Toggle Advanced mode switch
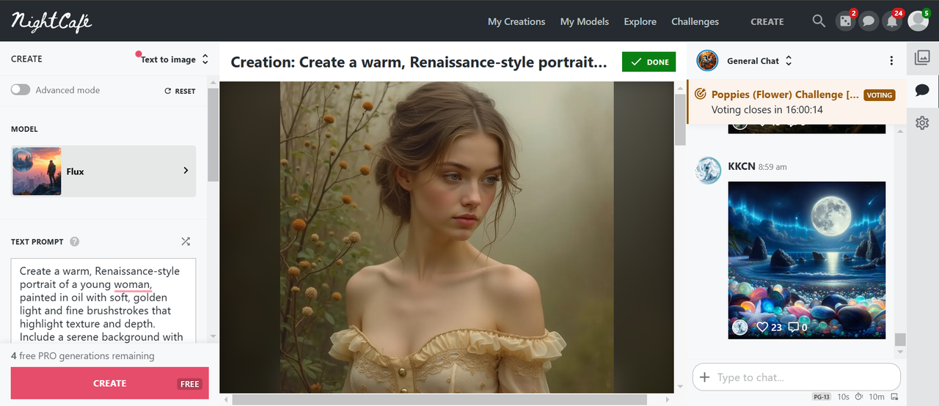The width and height of the screenshot is (939, 406). (x=21, y=90)
